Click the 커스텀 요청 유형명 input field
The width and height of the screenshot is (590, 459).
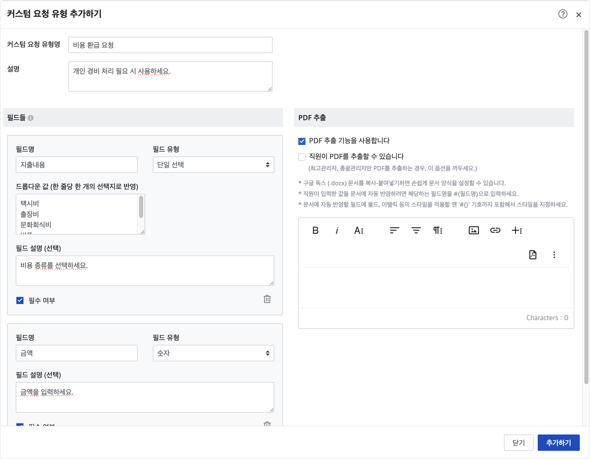pos(170,45)
